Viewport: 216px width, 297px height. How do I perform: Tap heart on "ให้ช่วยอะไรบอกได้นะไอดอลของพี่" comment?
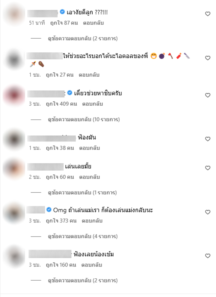(208, 58)
